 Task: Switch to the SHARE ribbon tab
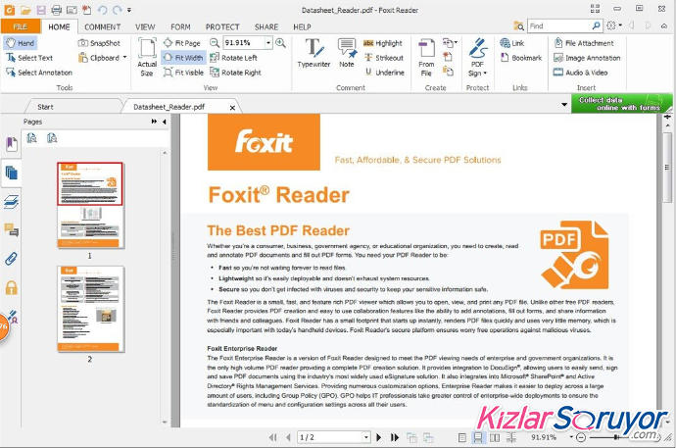point(266,26)
